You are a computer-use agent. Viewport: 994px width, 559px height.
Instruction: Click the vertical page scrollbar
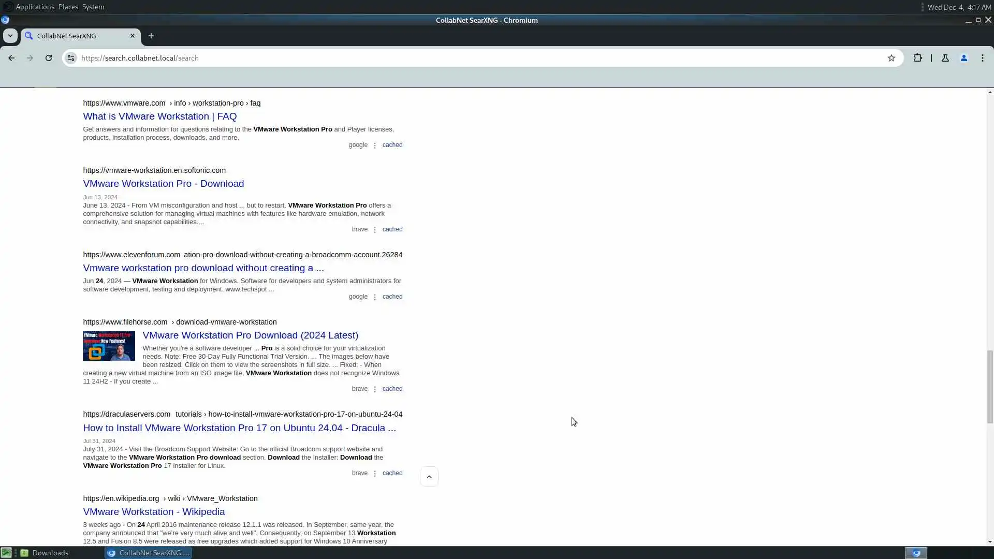click(989, 386)
